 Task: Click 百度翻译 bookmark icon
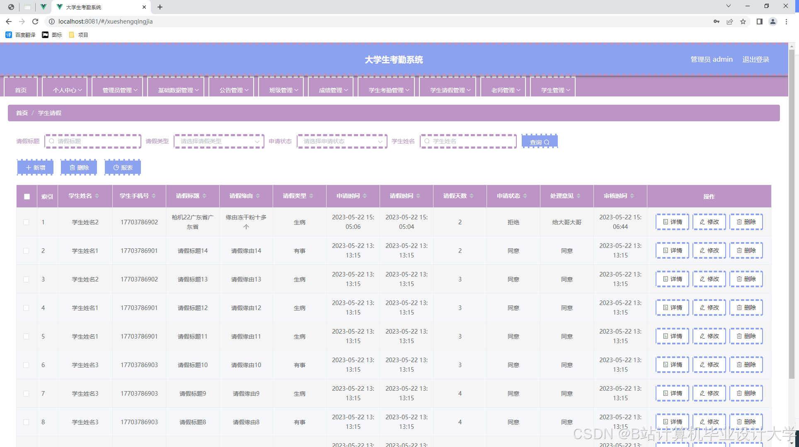click(x=9, y=35)
